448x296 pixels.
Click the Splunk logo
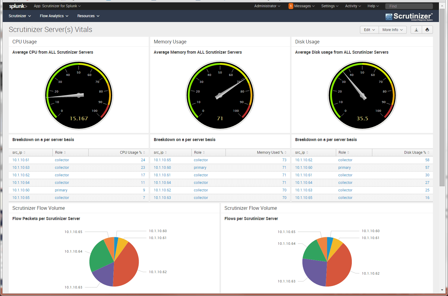coord(18,6)
